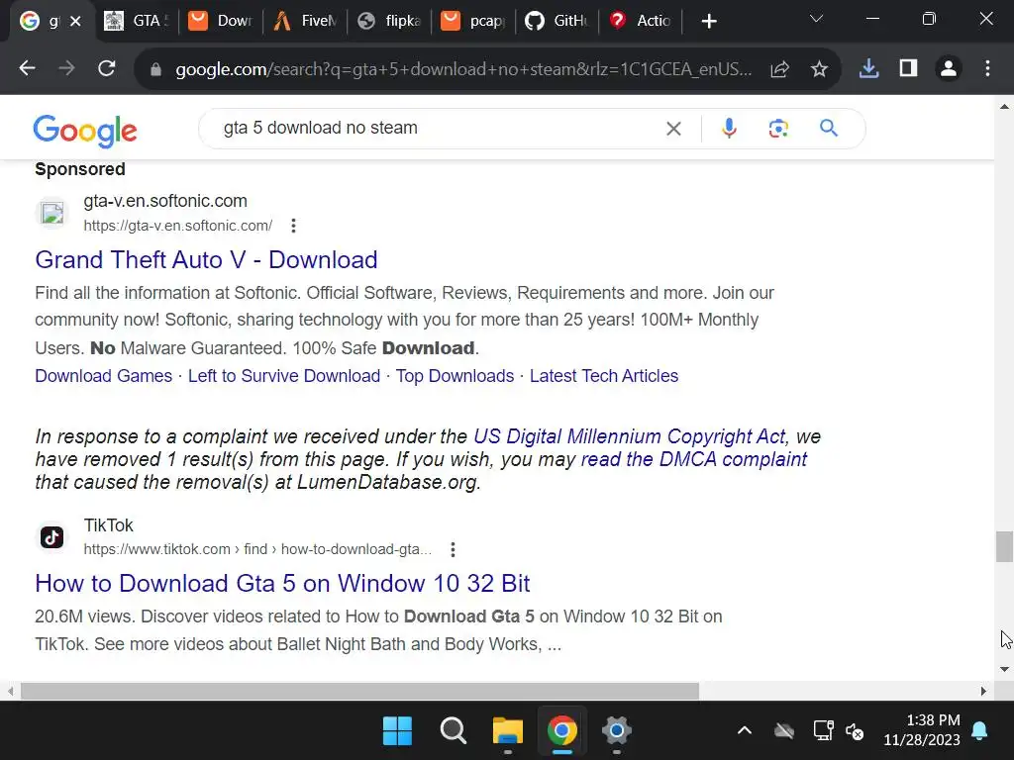Expand the tab search dropdown arrow
This screenshot has width=1014, height=760.
click(817, 19)
